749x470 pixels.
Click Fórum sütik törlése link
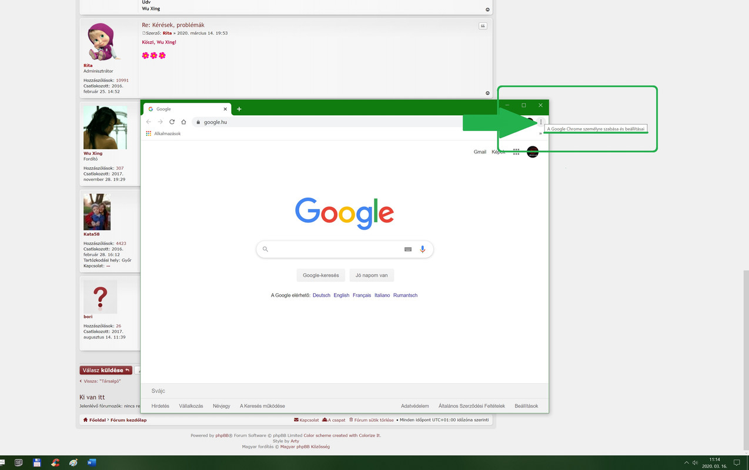(372, 420)
